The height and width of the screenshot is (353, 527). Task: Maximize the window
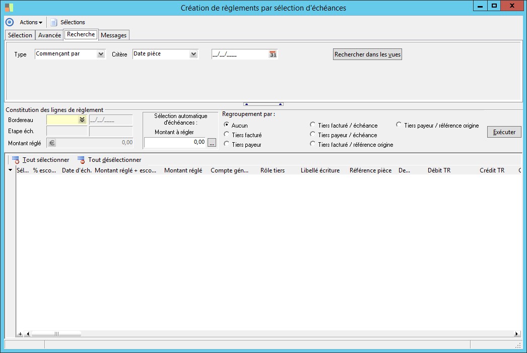[494, 6]
